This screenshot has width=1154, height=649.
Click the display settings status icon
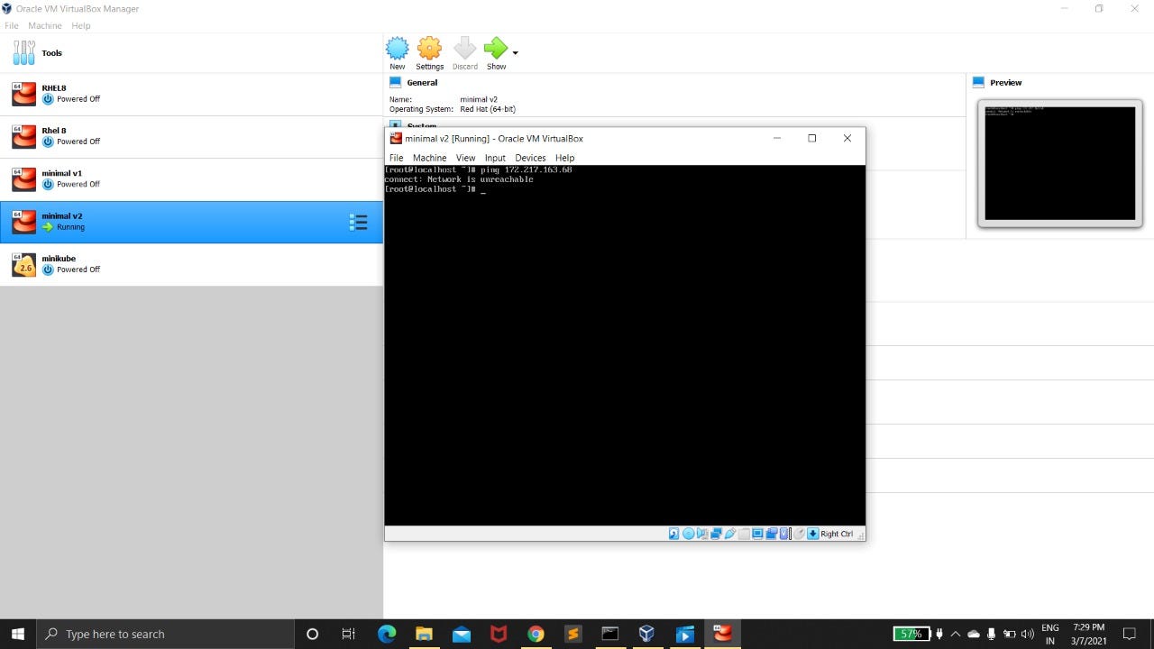[757, 534]
